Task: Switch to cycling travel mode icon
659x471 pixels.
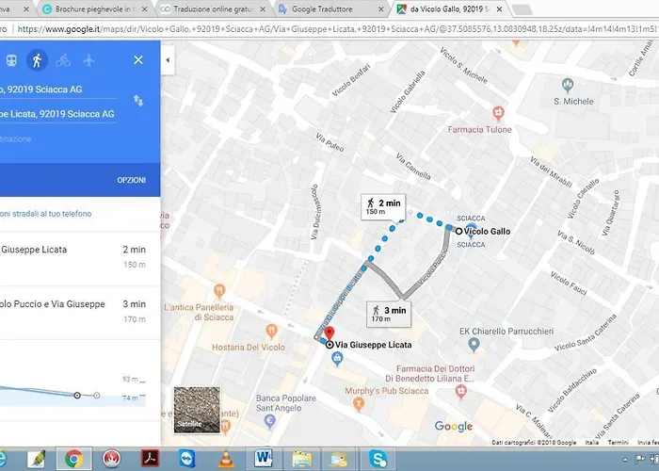Action: (63, 60)
